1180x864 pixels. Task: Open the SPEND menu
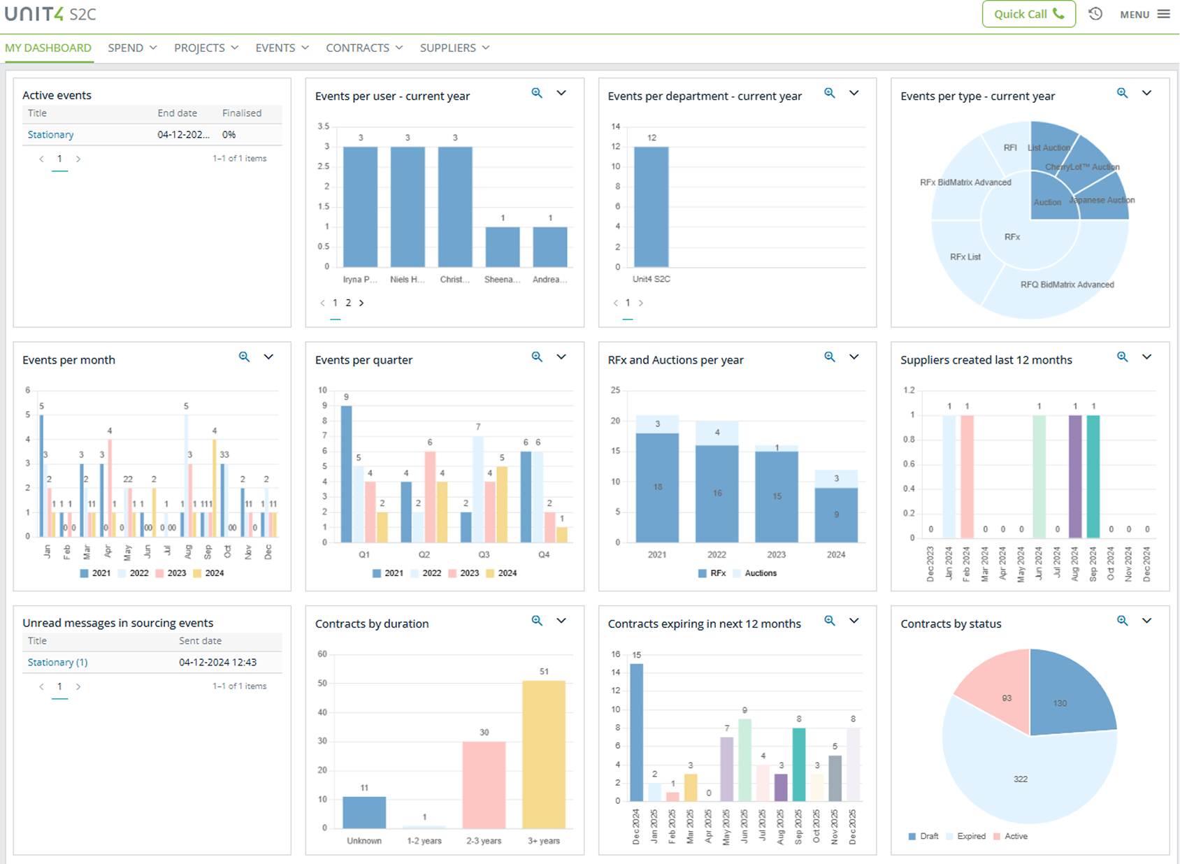click(x=132, y=48)
